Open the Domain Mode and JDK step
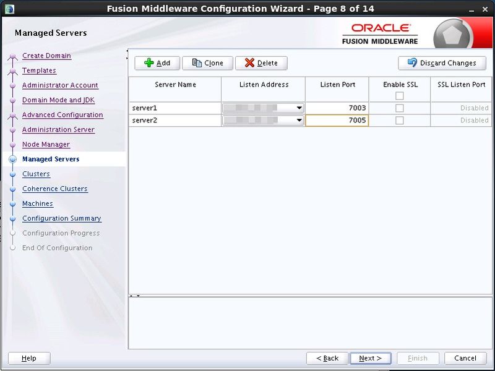The image size is (495, 371). 58,100
